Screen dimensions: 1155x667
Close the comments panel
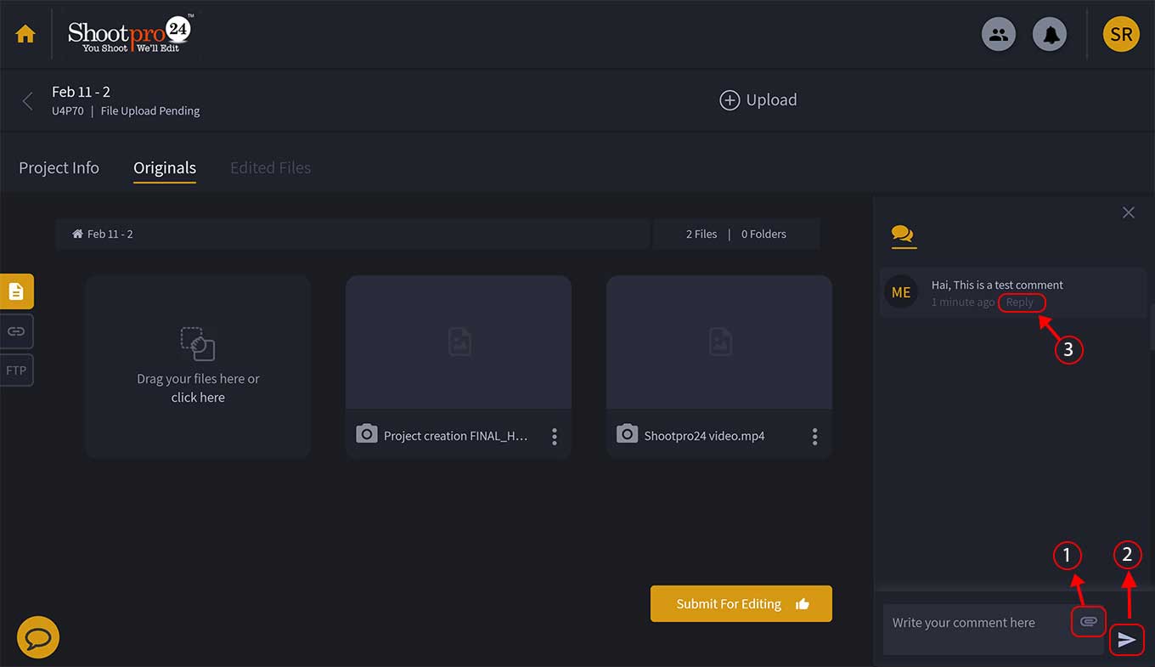coord(1128,212)
